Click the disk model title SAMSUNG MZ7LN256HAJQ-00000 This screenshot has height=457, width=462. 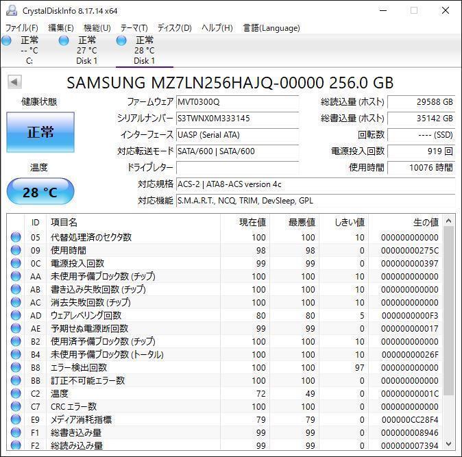coord(230,82)
